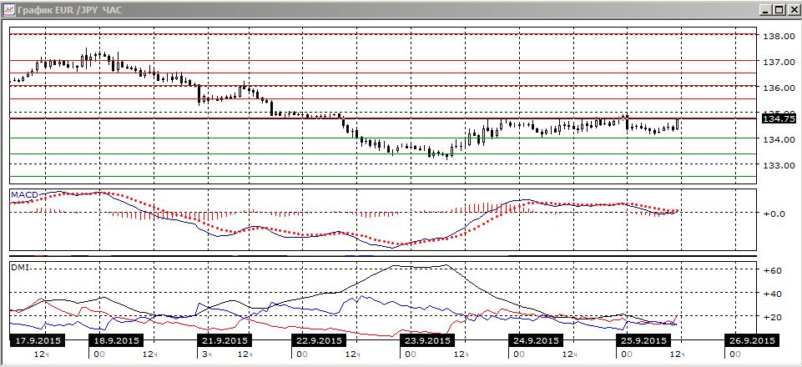Click the DMI indicator label
The width and height of the screenshot is (802, 367).
coord(21,268)
